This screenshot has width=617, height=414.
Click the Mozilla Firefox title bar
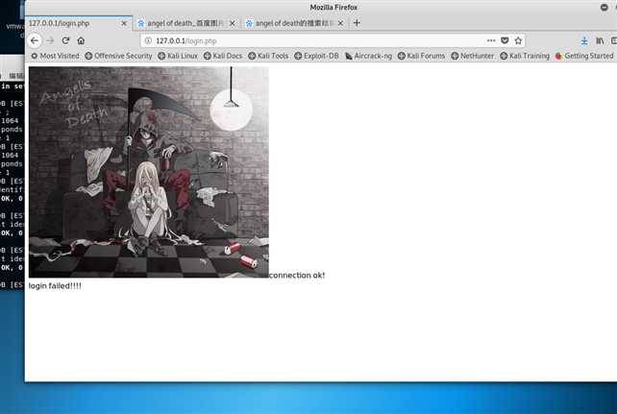tap(333, 7)
